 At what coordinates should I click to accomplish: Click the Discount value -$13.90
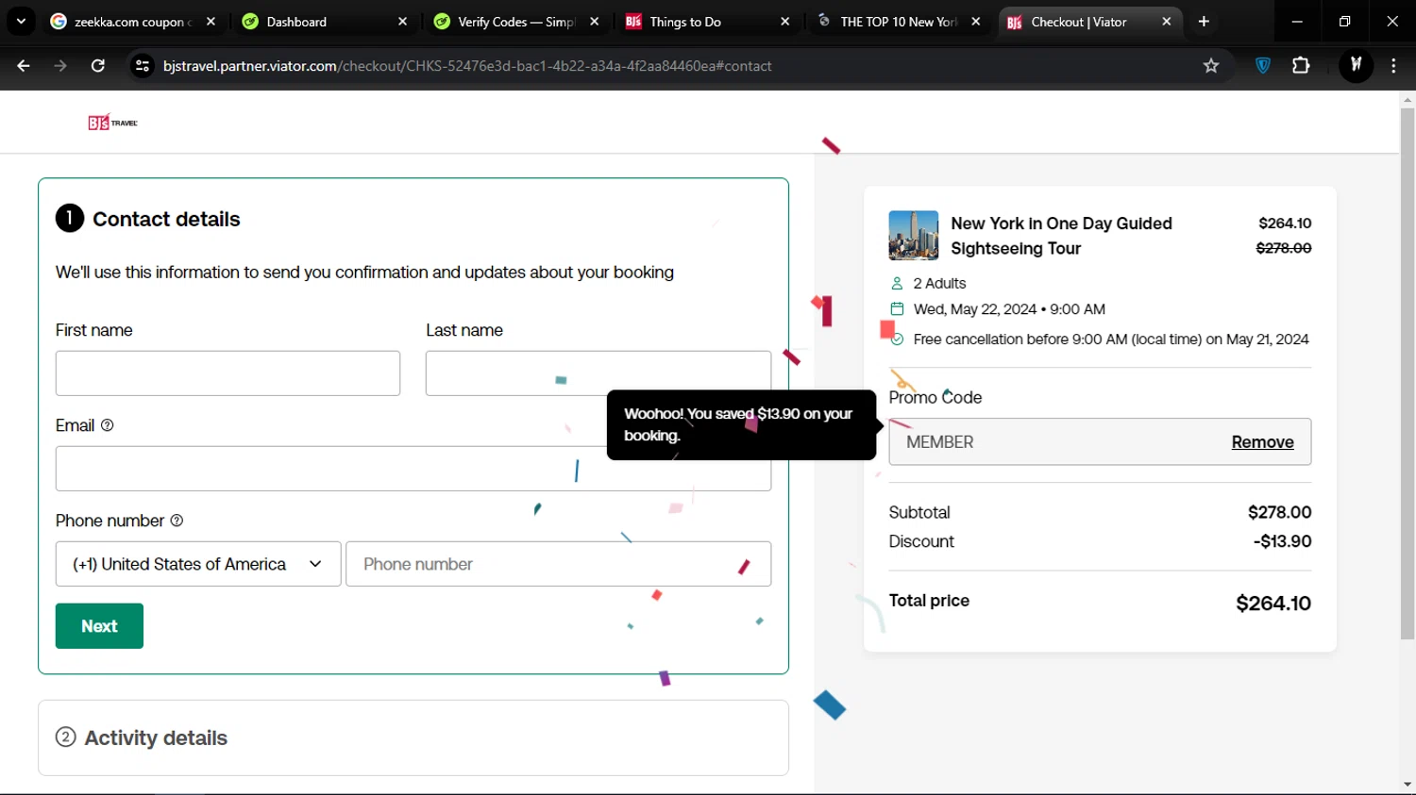pyautogui.click(x=1282, y=541)
